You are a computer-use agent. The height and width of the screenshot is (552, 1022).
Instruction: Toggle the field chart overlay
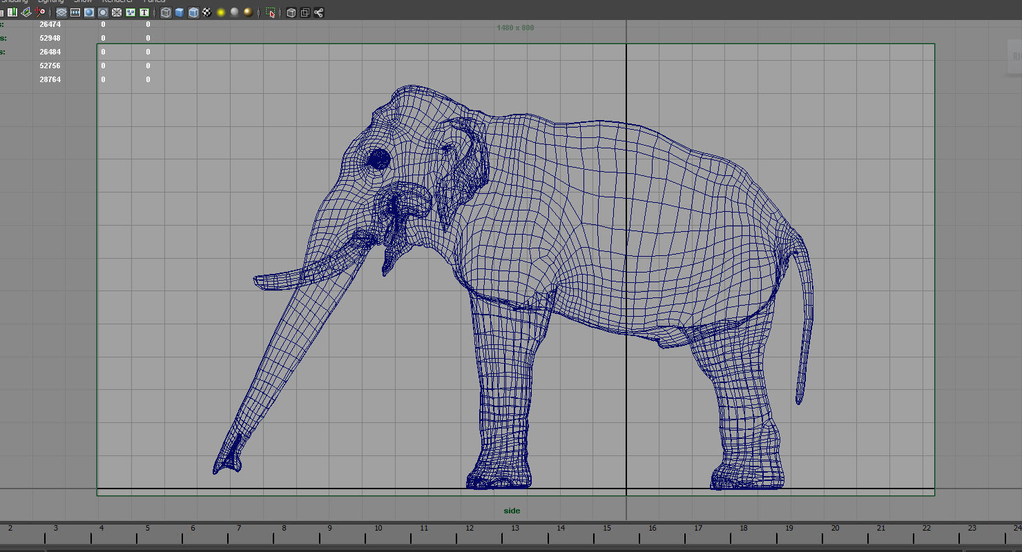[117, 12]
